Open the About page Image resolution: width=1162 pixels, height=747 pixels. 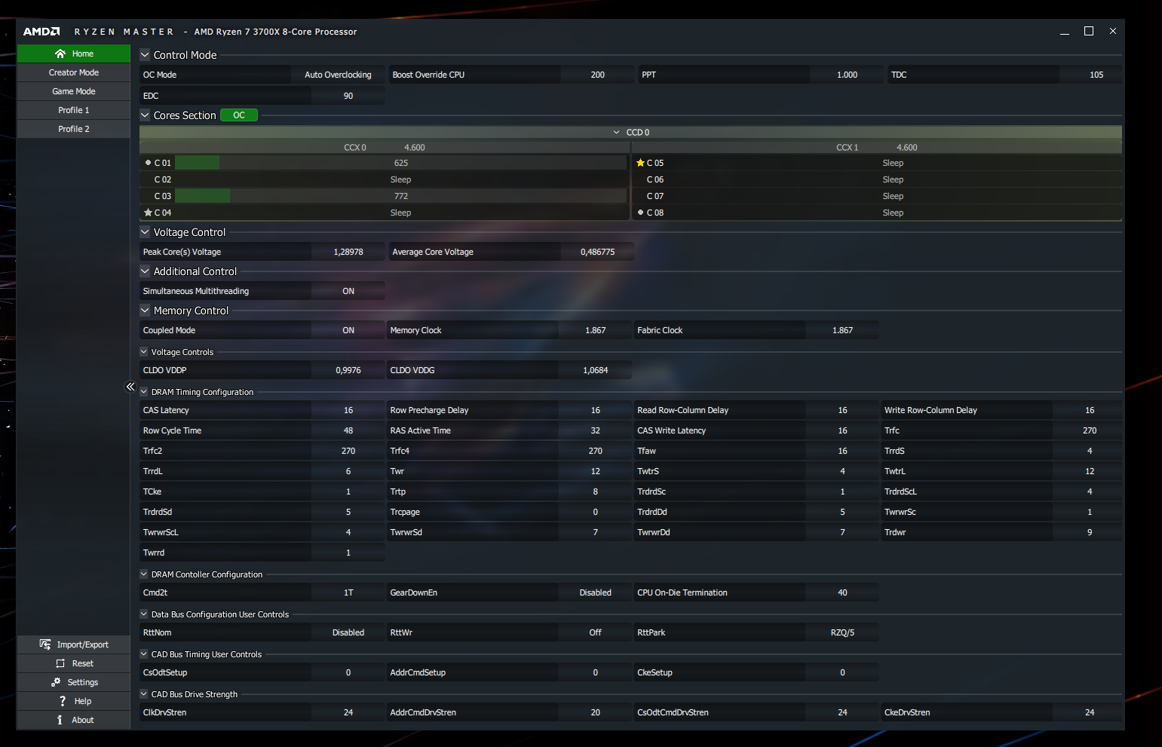[x=74, y=720]
